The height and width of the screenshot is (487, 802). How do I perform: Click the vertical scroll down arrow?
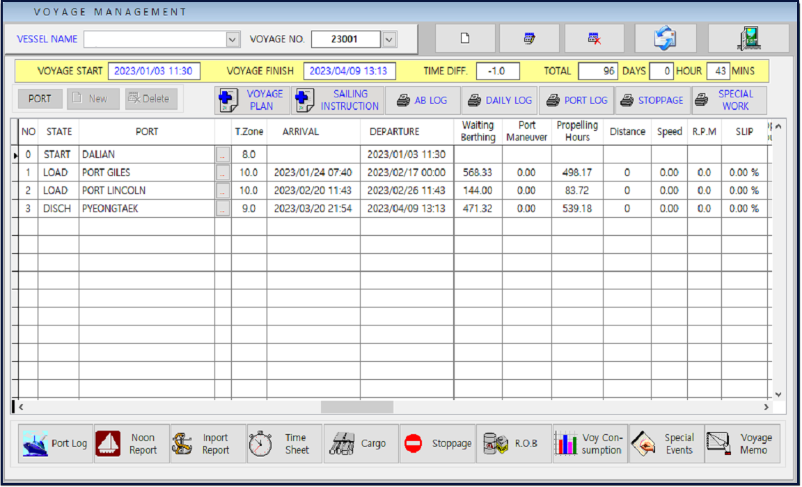778,394
